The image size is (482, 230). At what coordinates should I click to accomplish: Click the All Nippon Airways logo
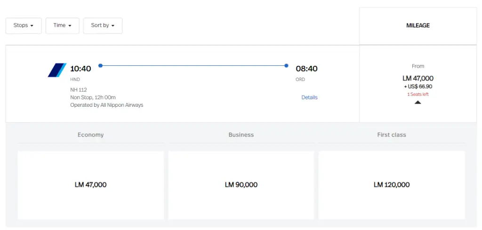point(57,70)
